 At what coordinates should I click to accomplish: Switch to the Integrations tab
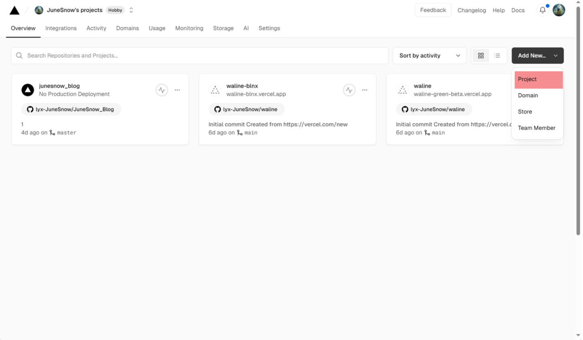click(x=61, y=28)
